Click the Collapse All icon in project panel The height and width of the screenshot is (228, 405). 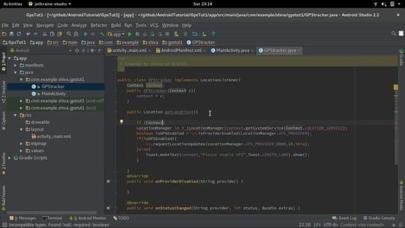coord(84,51)
